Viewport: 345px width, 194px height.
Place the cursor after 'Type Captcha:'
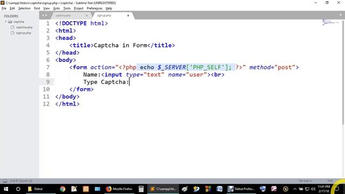tap(129, 82)
